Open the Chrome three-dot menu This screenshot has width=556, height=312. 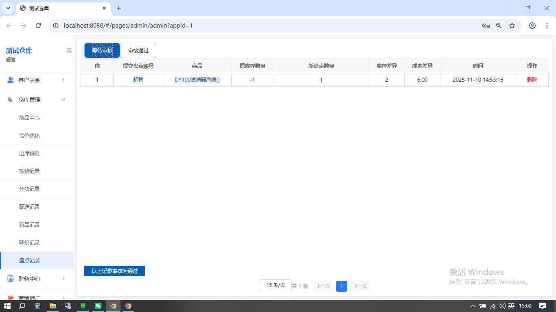tap(547, 25)
